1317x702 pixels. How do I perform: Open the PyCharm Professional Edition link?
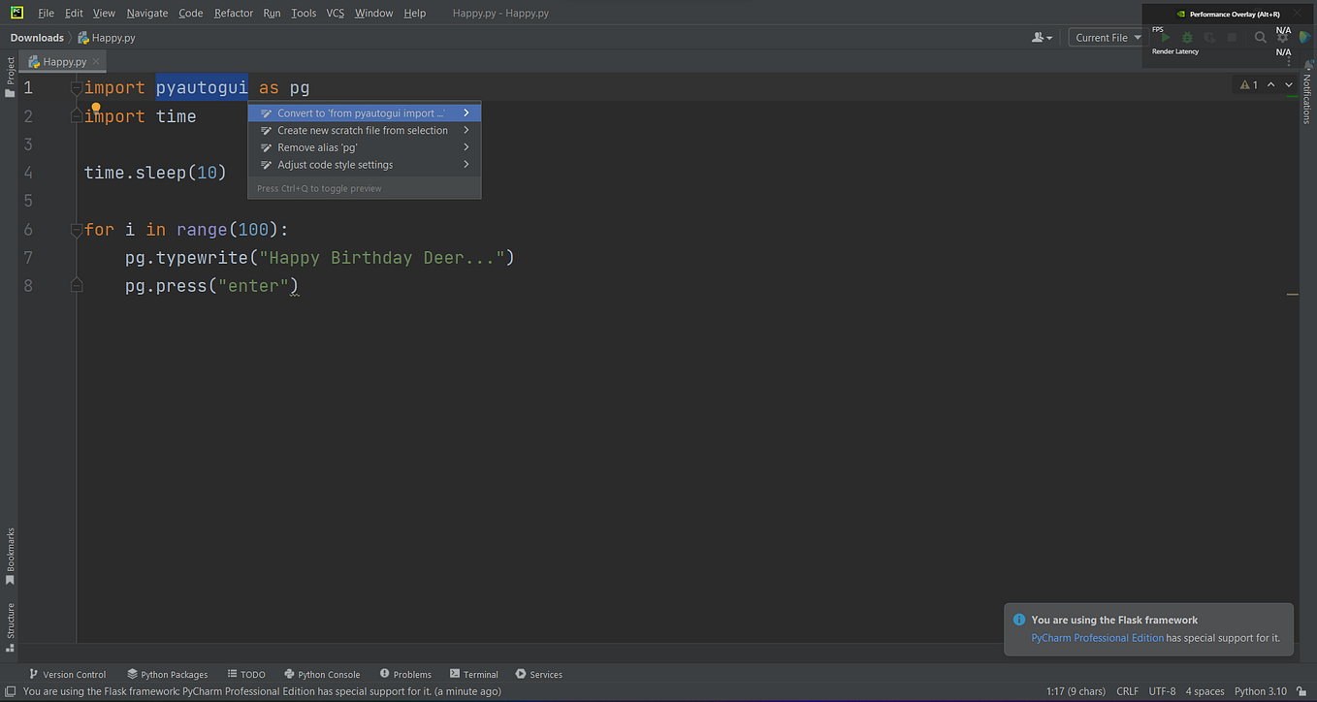click(1096, 637)
